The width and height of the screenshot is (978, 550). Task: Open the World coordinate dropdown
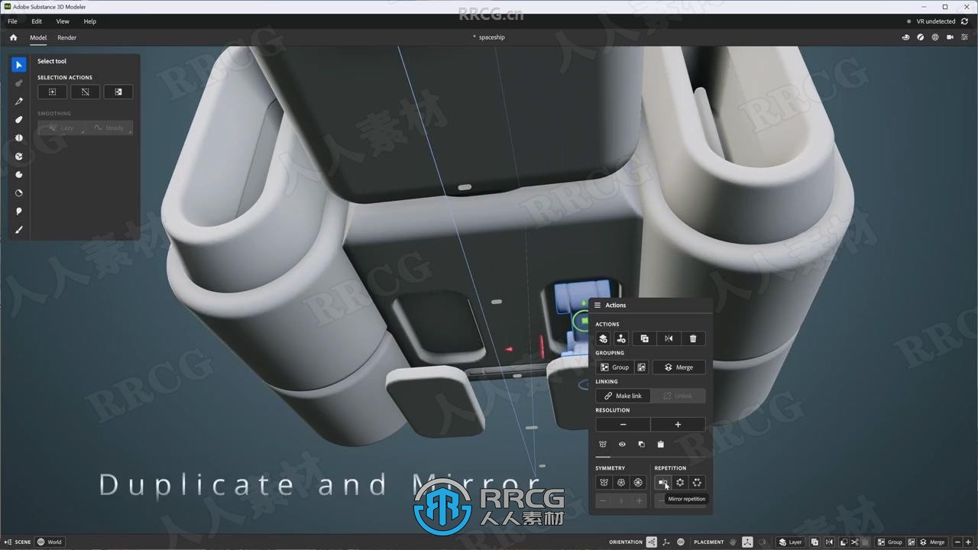coord(50,542)
